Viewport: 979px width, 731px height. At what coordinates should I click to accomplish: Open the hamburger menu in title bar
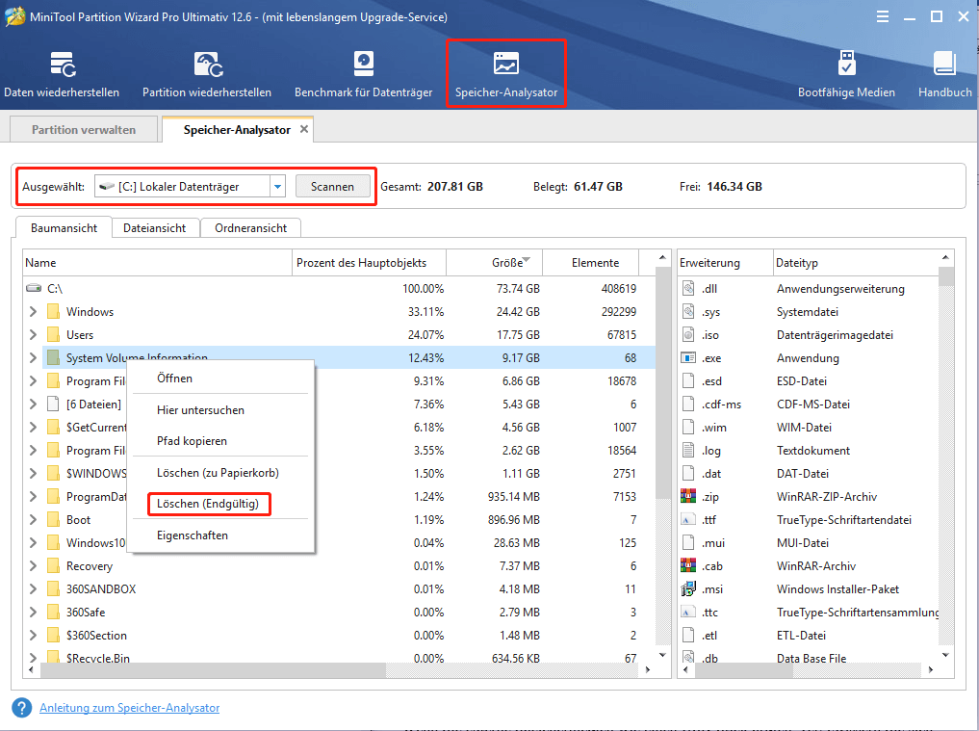coord(882,17)
